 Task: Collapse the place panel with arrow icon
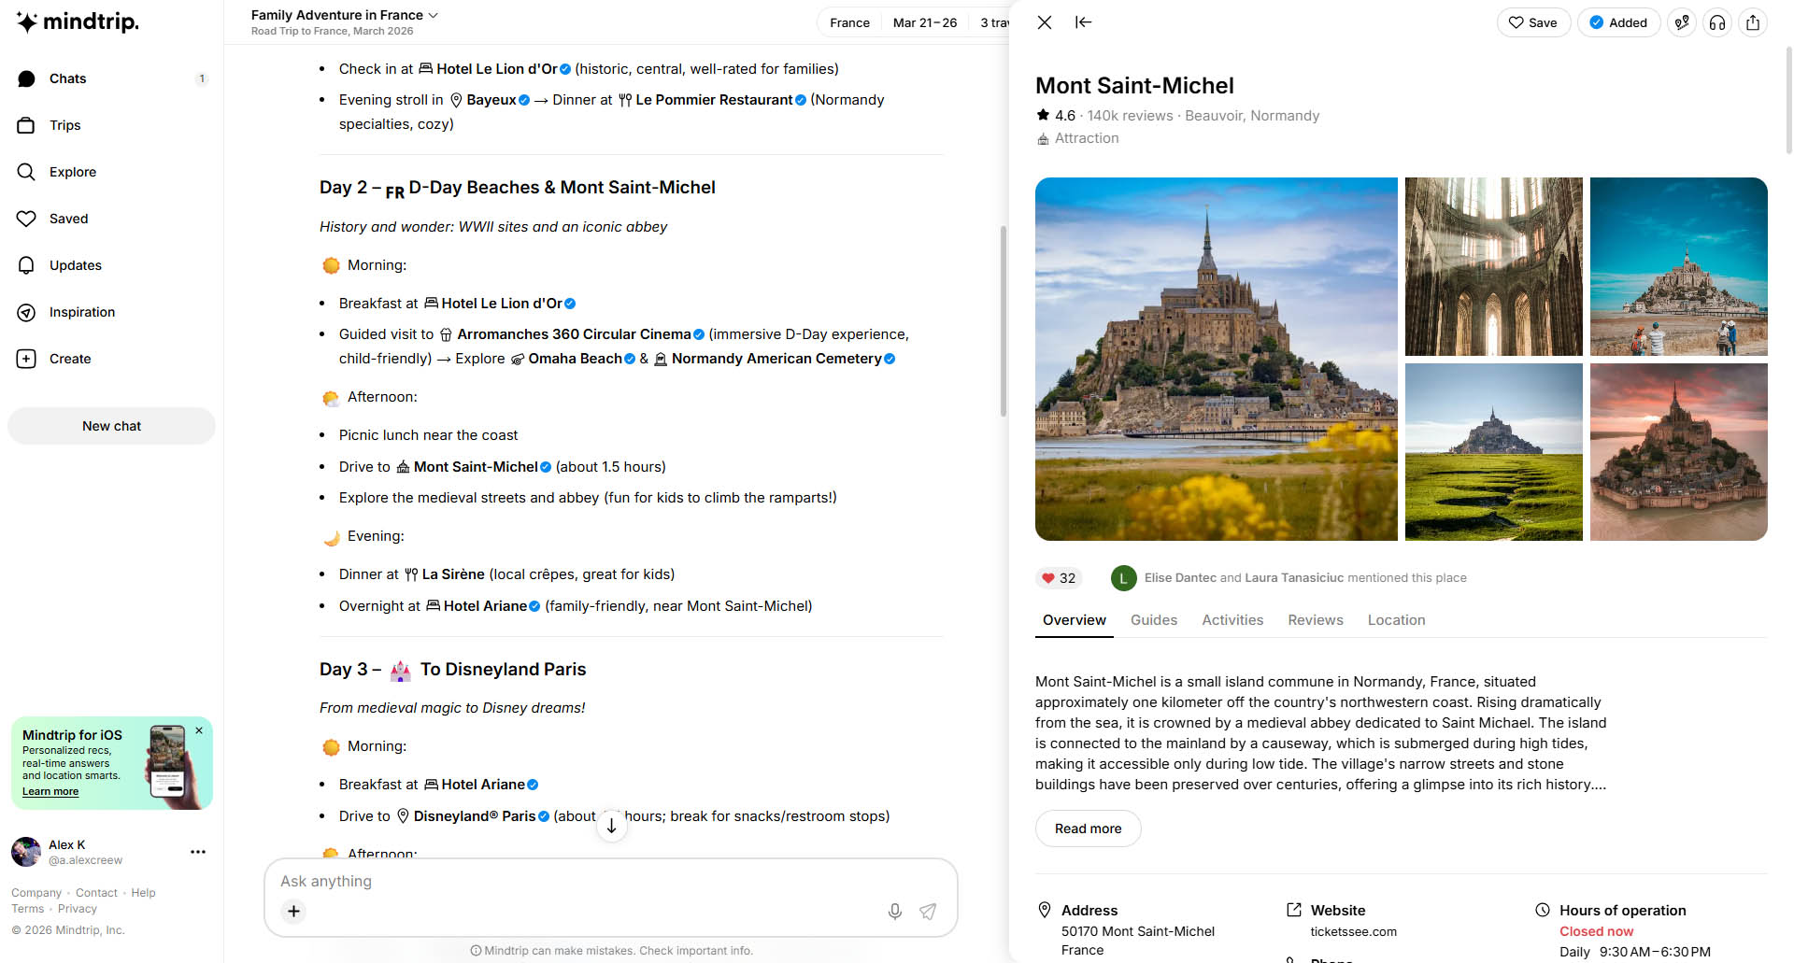pos(1084,22)
